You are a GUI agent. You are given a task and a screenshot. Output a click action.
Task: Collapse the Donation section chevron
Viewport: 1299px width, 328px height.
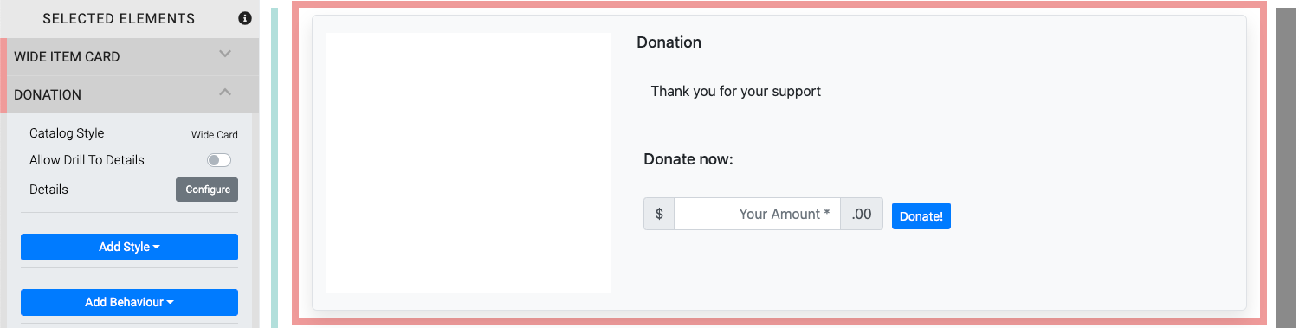pyautogui.click(x=225, y=92)
